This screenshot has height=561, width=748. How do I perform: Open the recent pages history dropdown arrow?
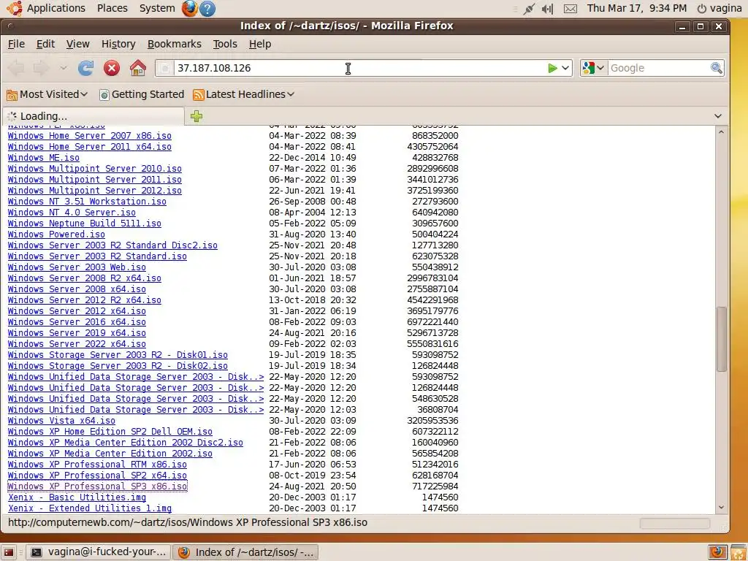63,68
